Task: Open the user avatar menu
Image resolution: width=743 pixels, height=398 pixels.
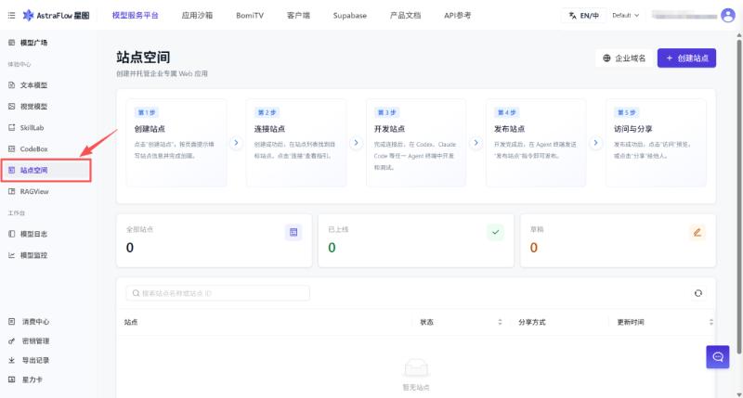Action: tap(727, 16)
